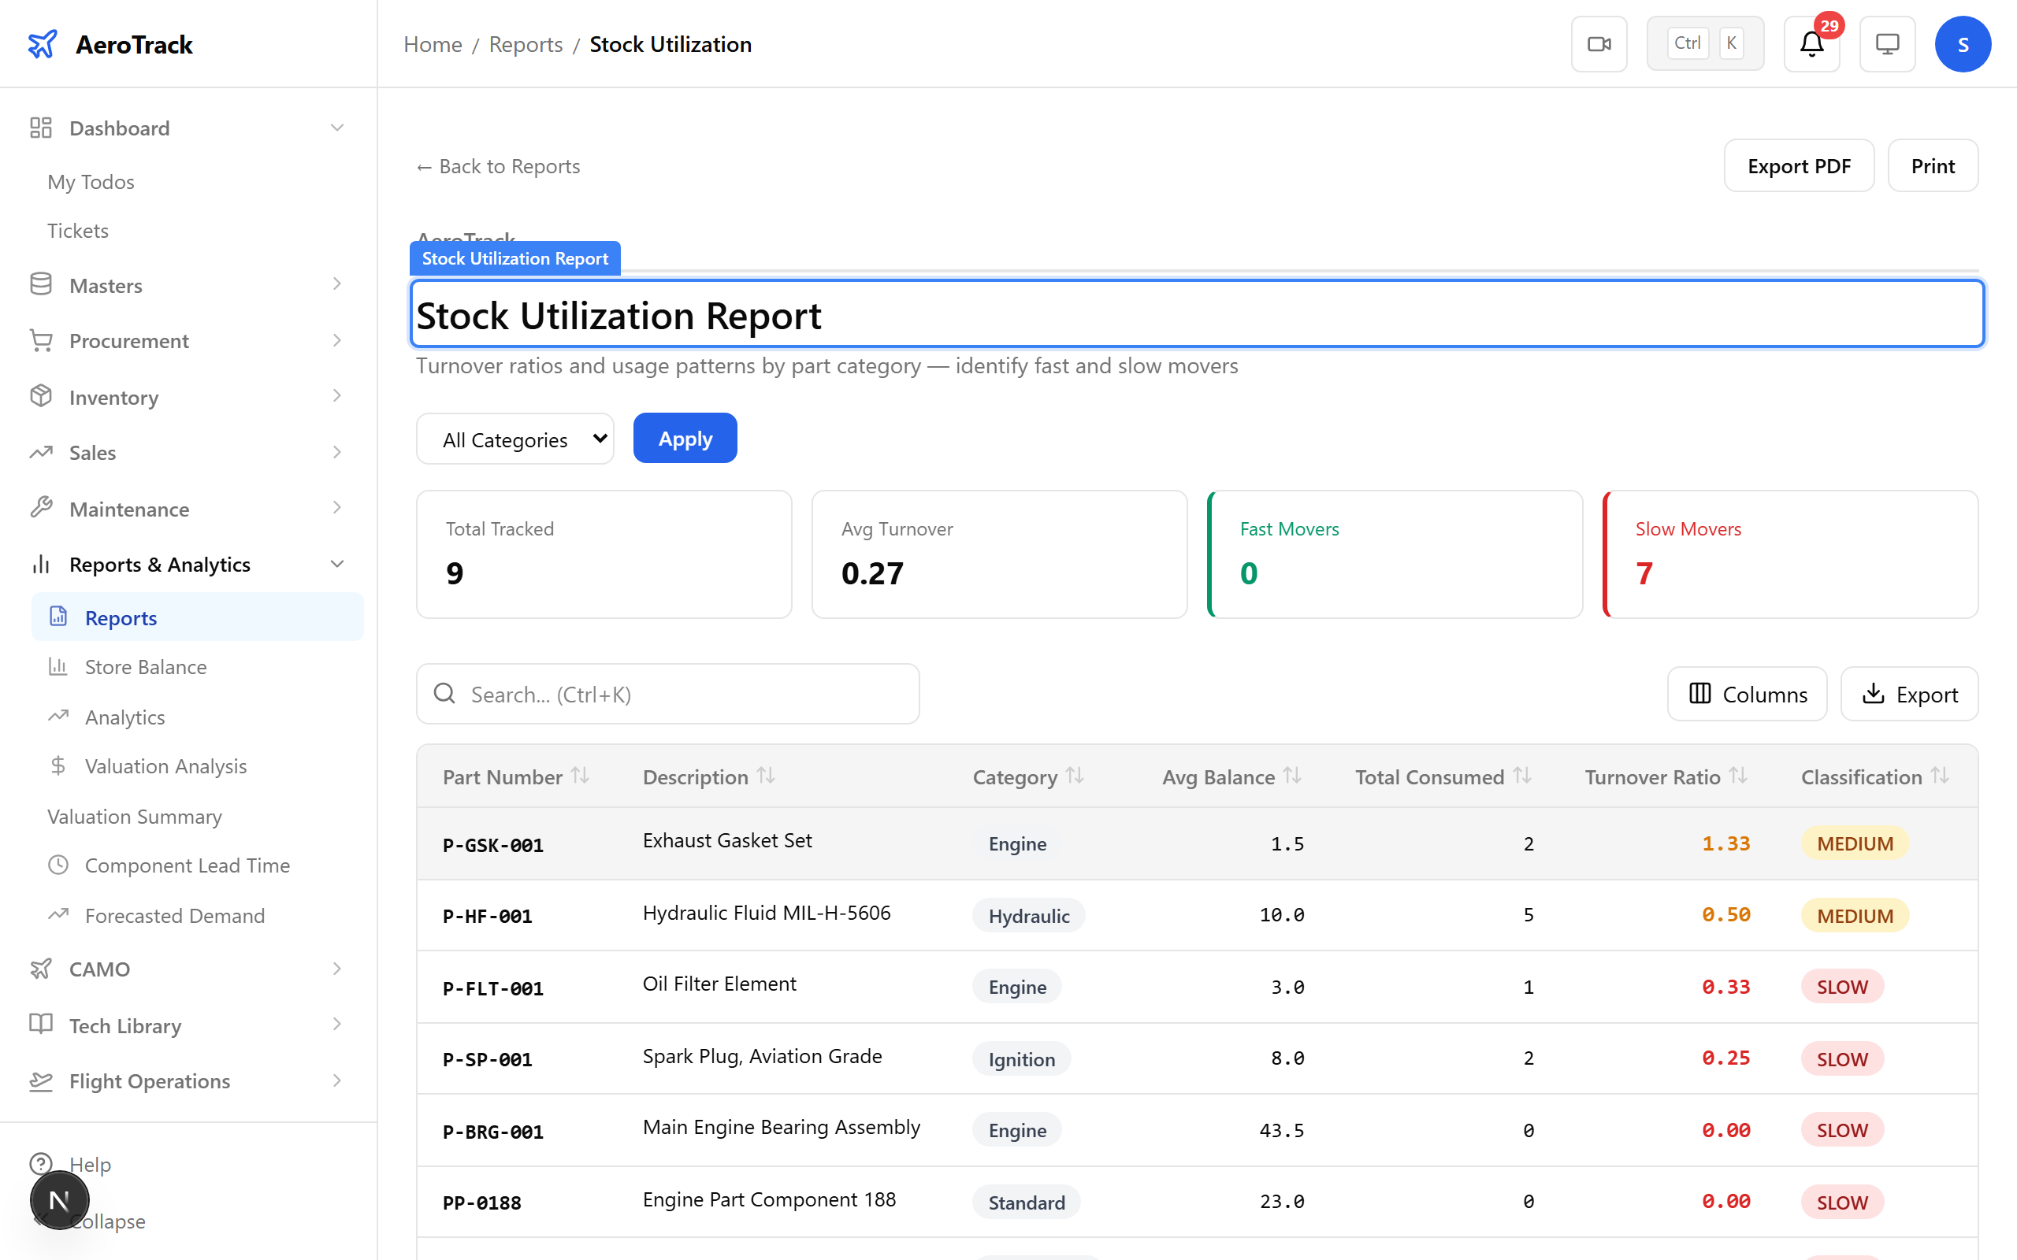The image size is (2017, 1260).
Task: Click the Fast Movers green summary card
Action: point(1395,554)
